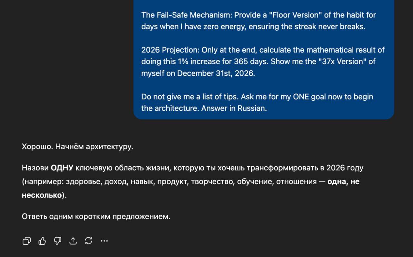The image size is (413, 257).
Task: Click the bold word "ОДНУ"
Action: tap(62, 168)
